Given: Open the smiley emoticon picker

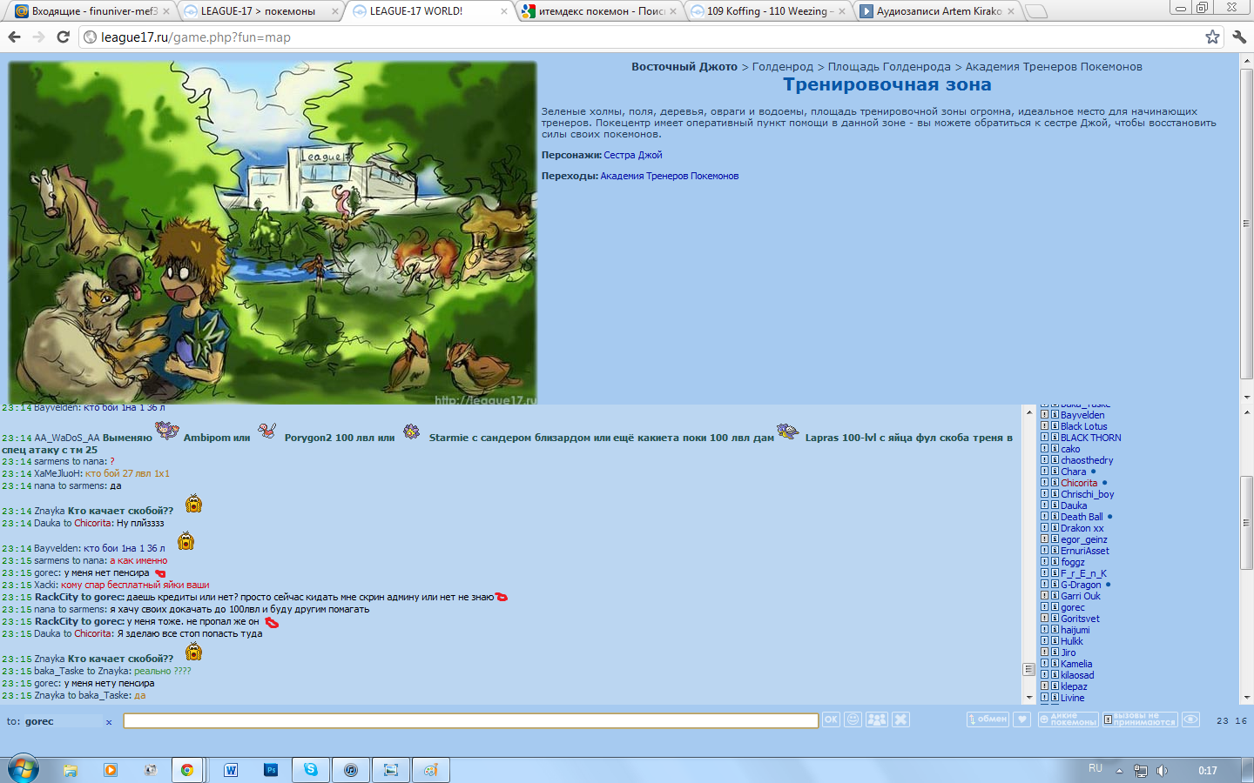Looking at the screenshot, I should click(853, 719).
